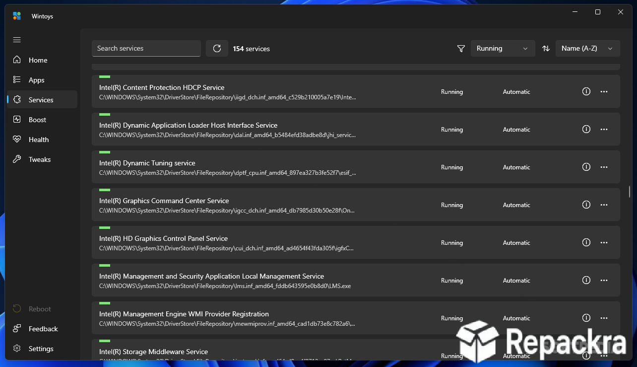Screen dimensions: 637x367
Task: Click the sort arrows icon
Action: (546, 49)
